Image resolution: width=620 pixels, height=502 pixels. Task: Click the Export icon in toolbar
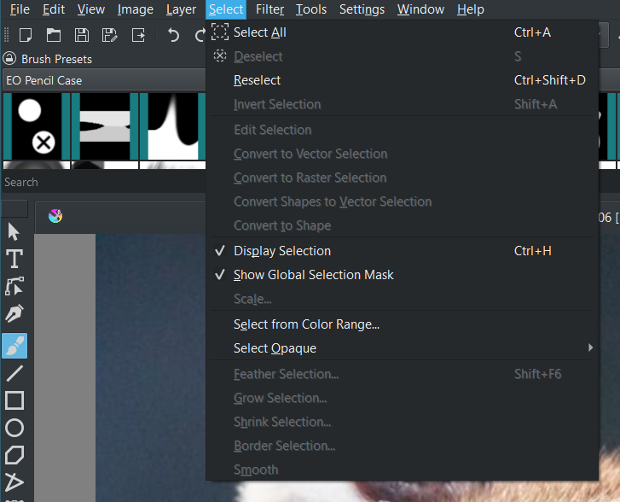pos(138,35)
